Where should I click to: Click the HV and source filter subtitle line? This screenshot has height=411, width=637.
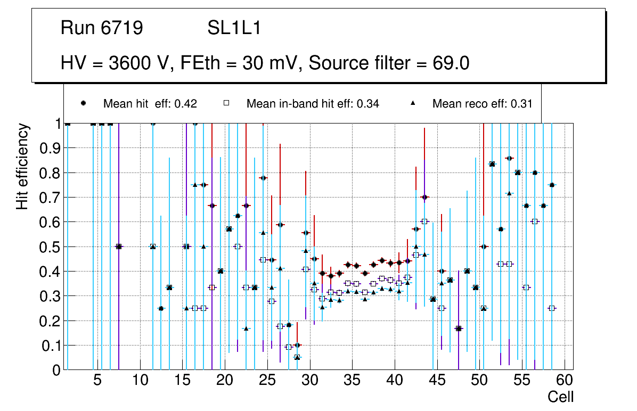pyautogui.click(x=265, y=63)
